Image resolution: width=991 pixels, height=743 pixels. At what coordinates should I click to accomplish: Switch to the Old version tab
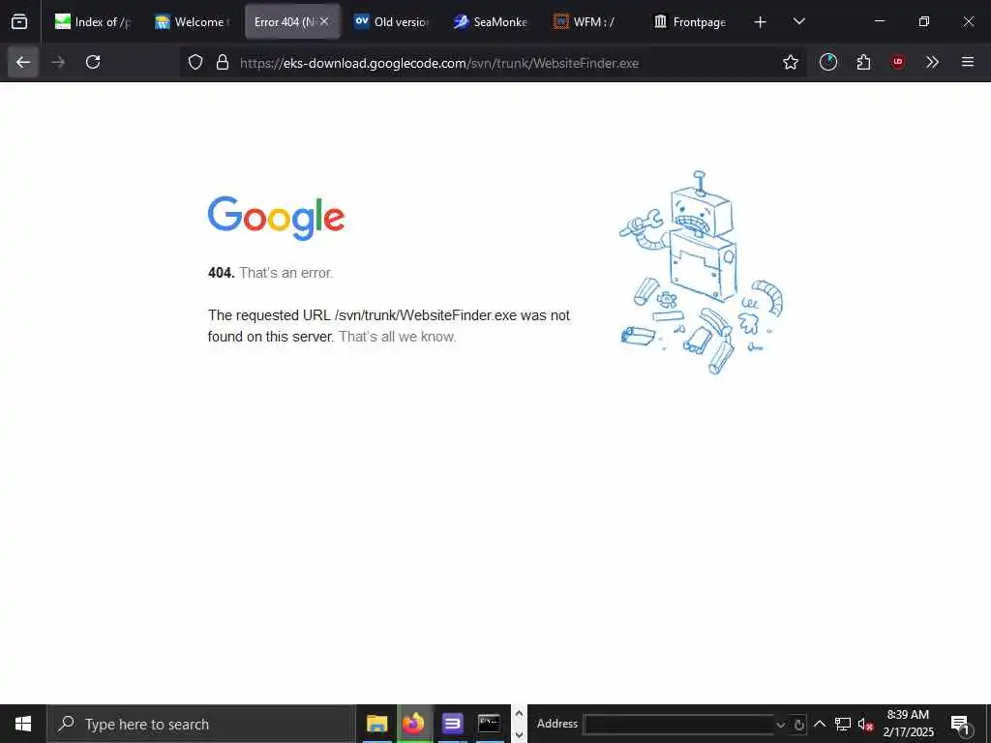(x=392, y=22)
